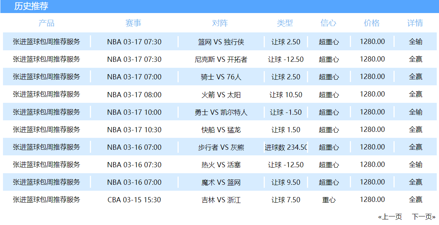The height and width of the screenshot is (225, 439).
Task: Click product name in 魔术 VS 篮网 row
Action: (47, 182)
